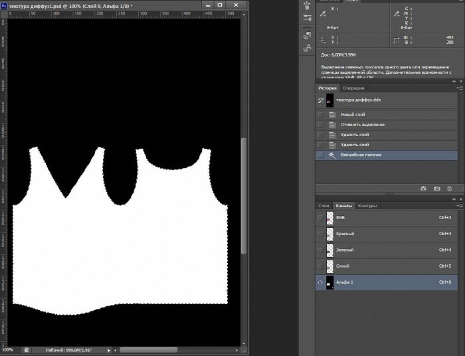Open the History panel flyout menu
Image resolution: width=465 pixels, height=356 pixels.
460,88
